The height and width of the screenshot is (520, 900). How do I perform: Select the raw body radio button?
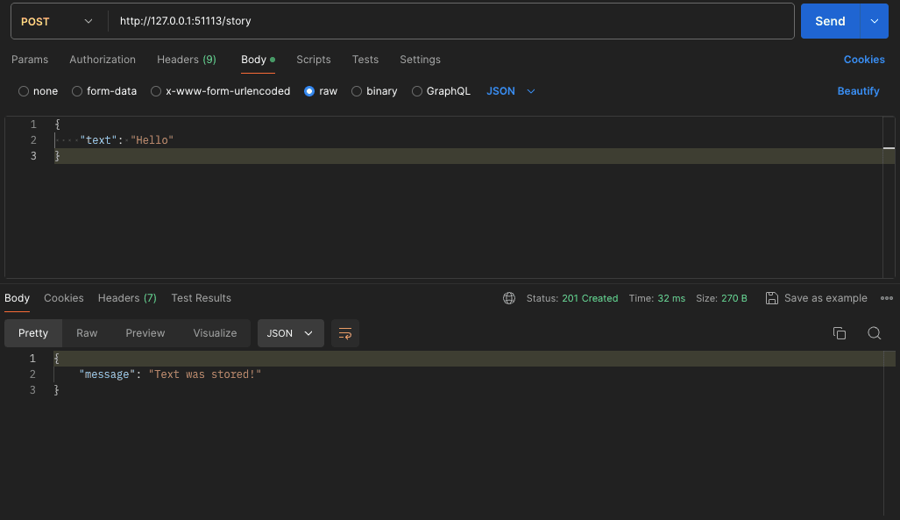309,91
